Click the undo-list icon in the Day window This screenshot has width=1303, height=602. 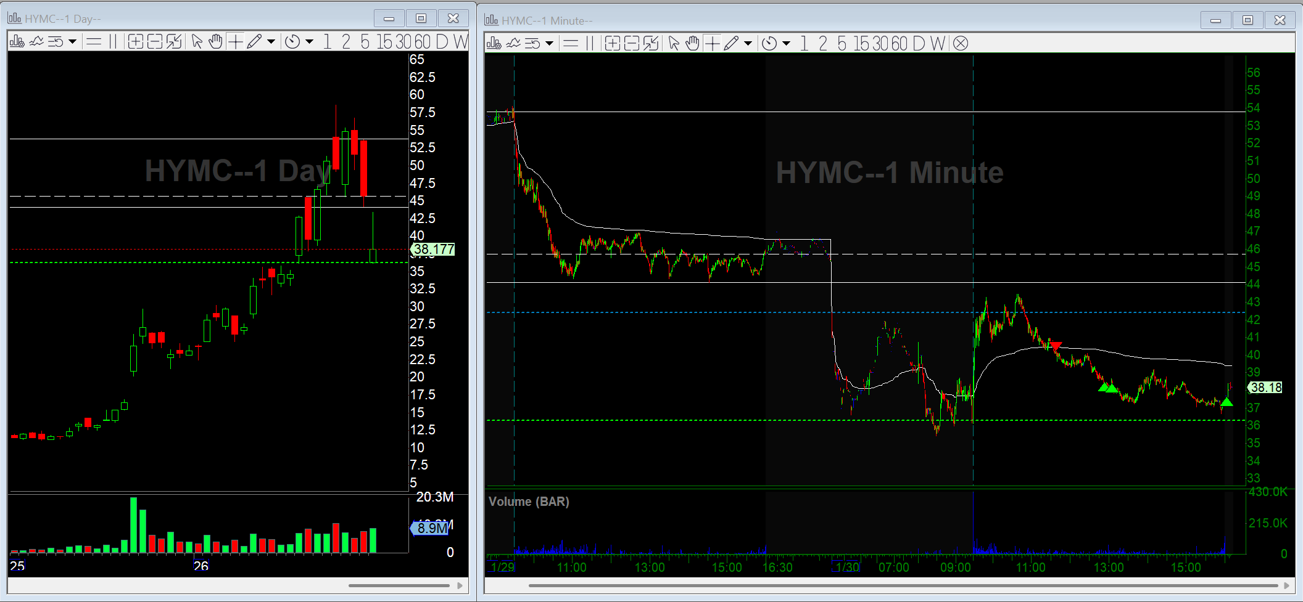(x=56, y=42)
